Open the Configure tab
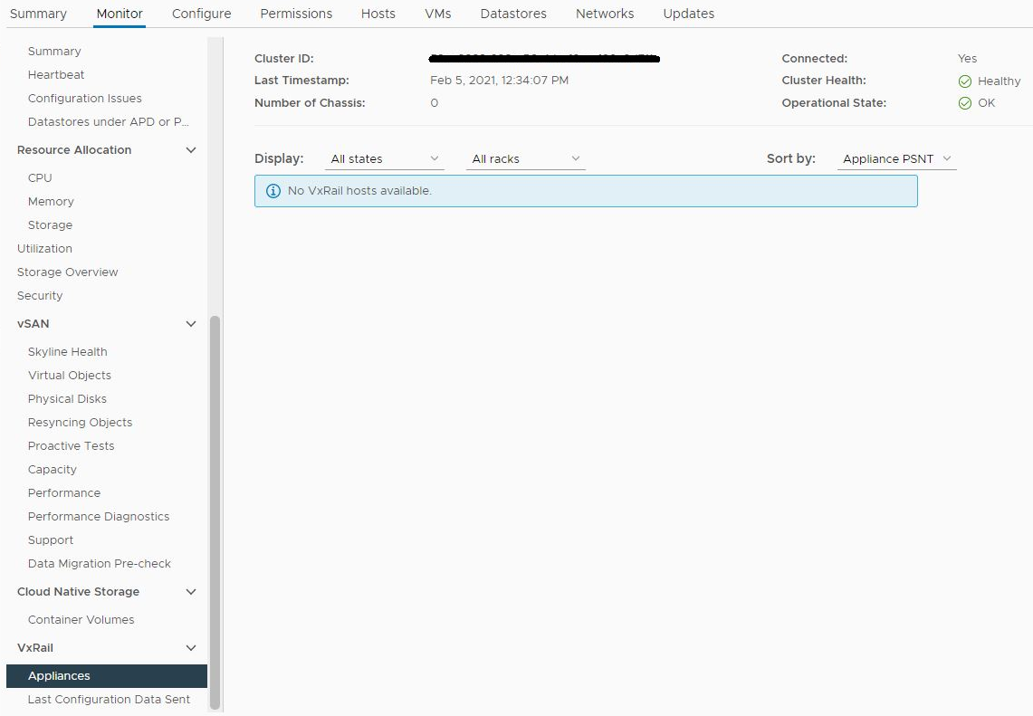 202,14
